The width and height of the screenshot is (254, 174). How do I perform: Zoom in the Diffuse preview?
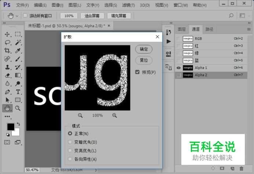[x=115, y=115]
